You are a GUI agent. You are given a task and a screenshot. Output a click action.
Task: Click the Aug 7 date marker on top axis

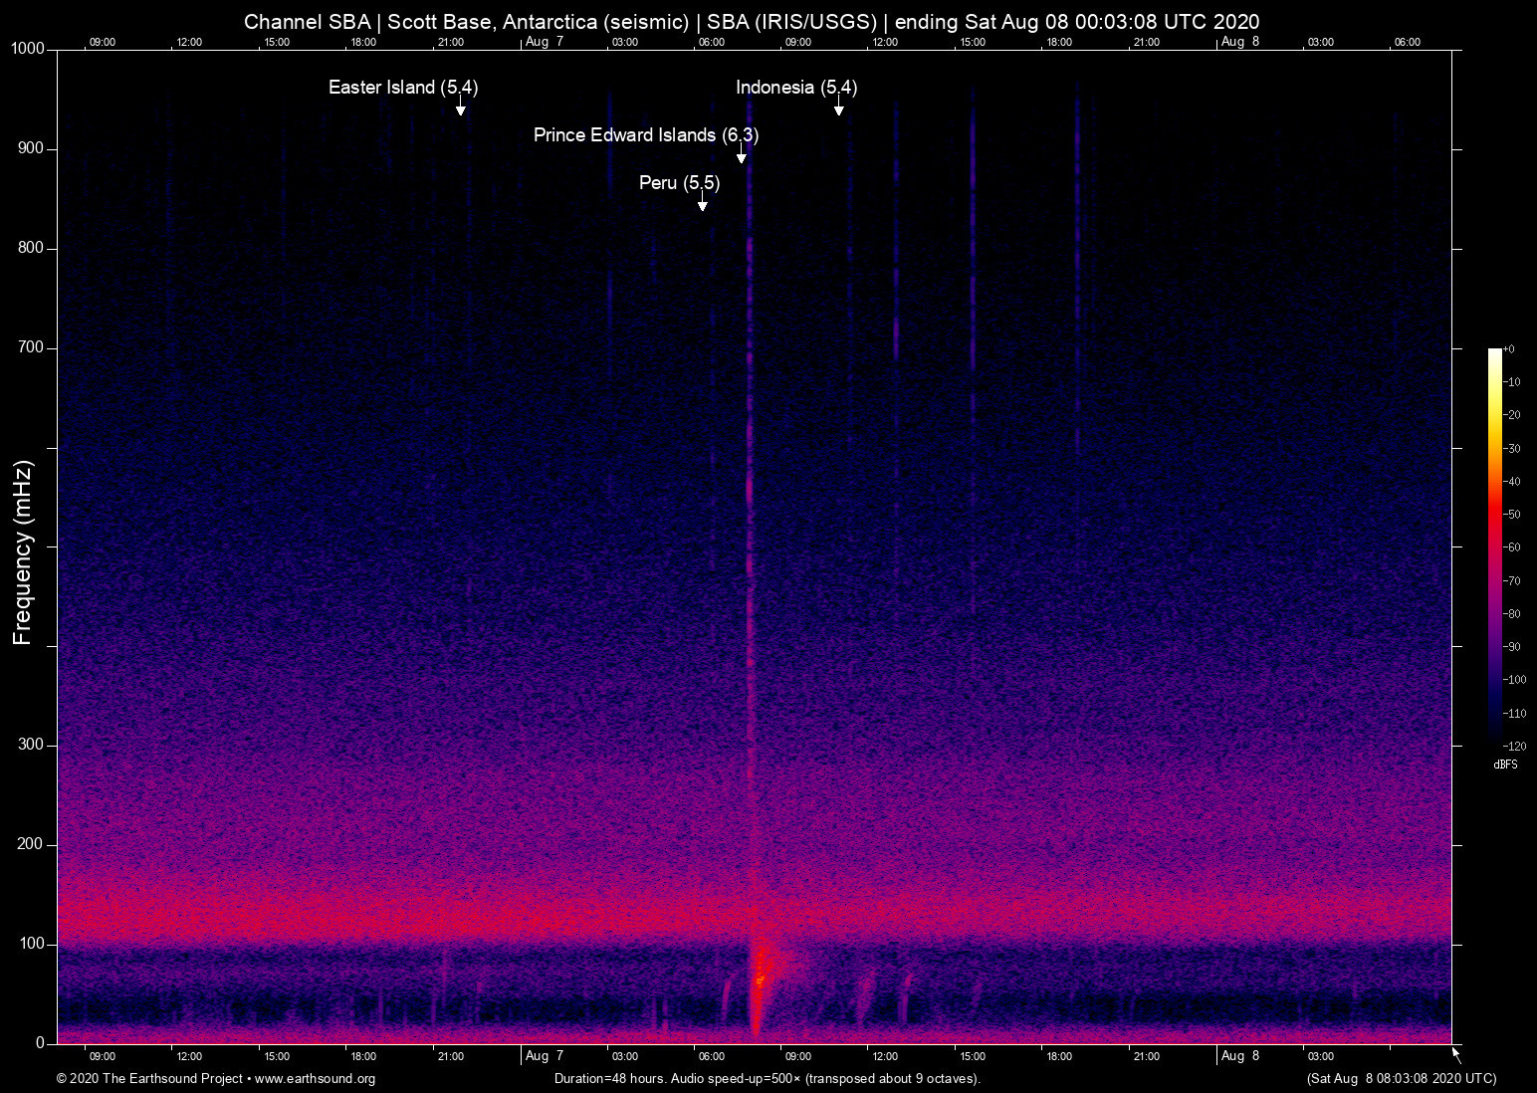pos(544,42)
